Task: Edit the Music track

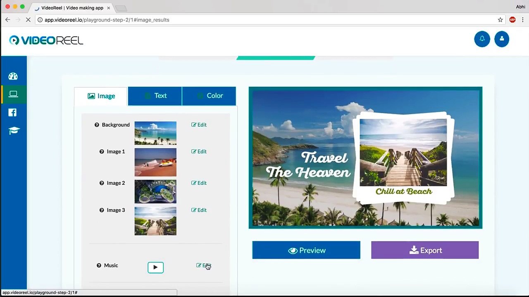Action: pos(204,265)
